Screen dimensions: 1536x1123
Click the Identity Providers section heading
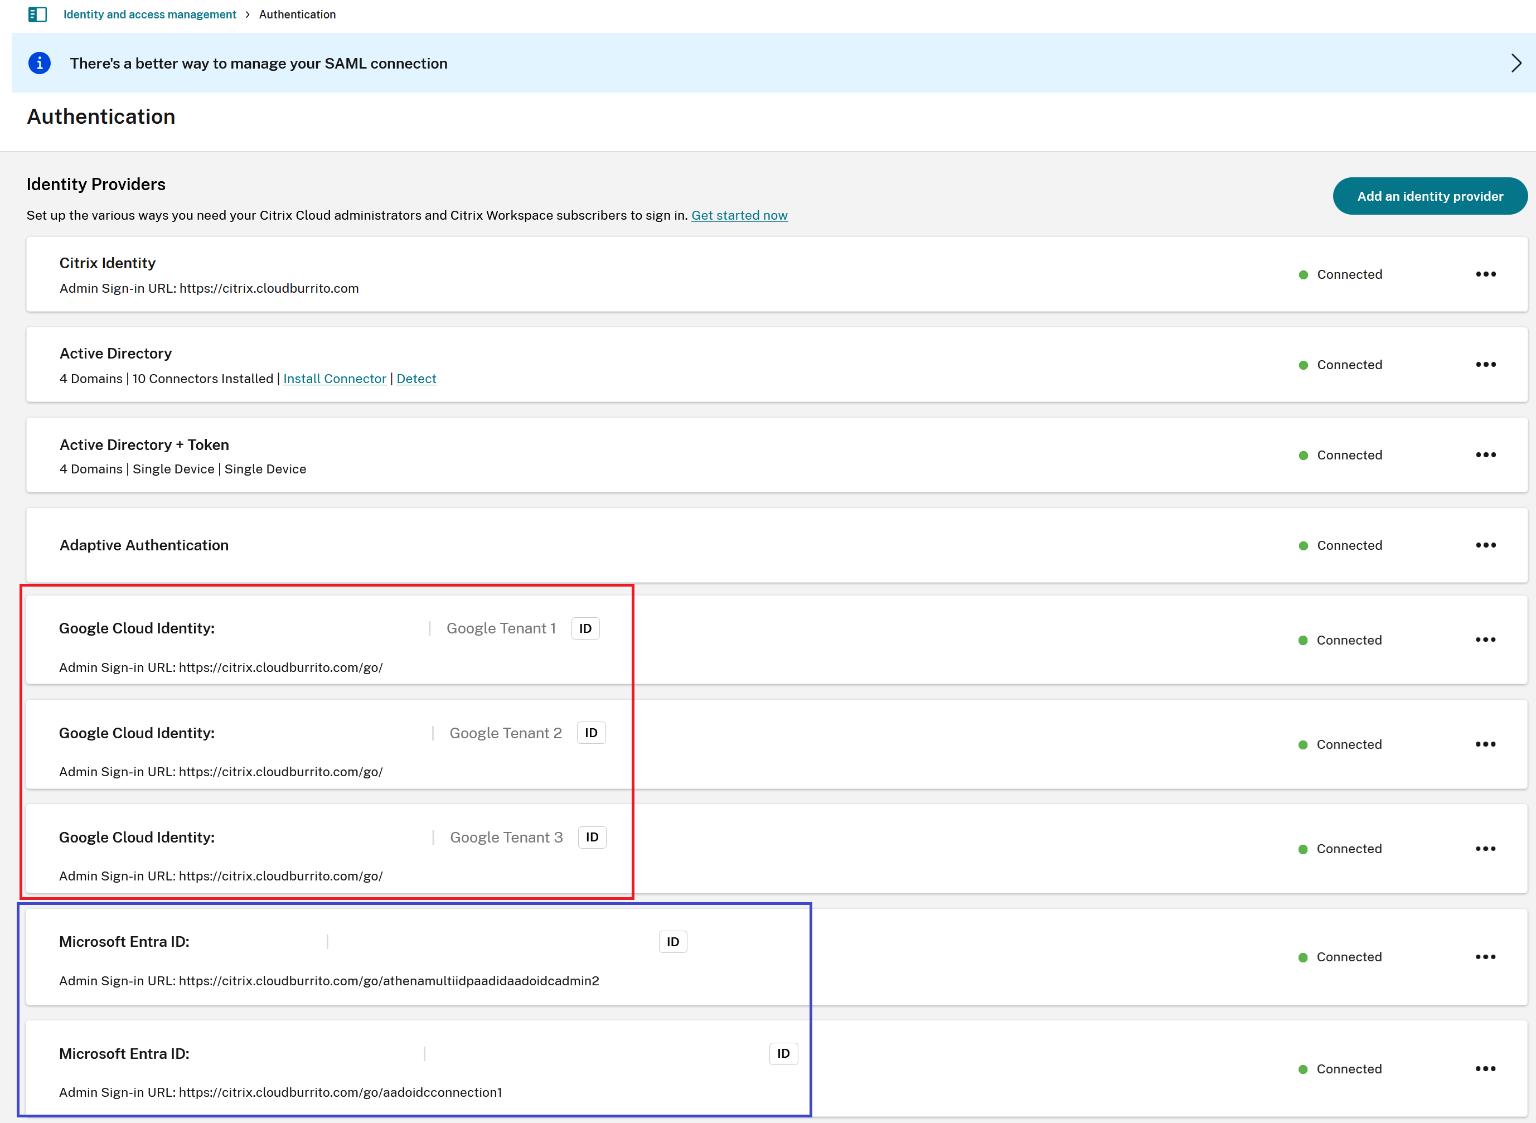(96, 184)
